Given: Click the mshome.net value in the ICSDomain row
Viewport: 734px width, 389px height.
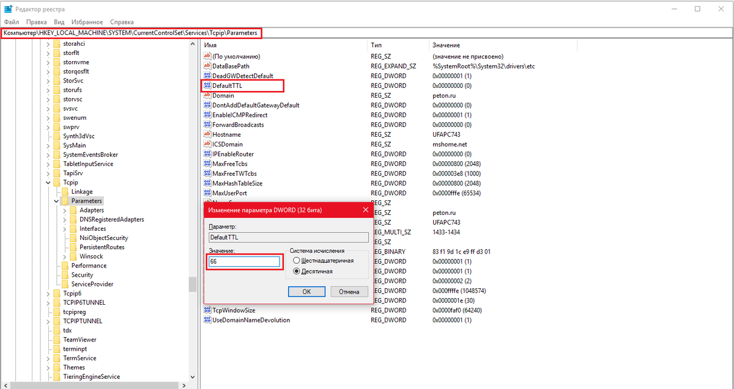Looking at the screenshot, I should click(450, 144).
